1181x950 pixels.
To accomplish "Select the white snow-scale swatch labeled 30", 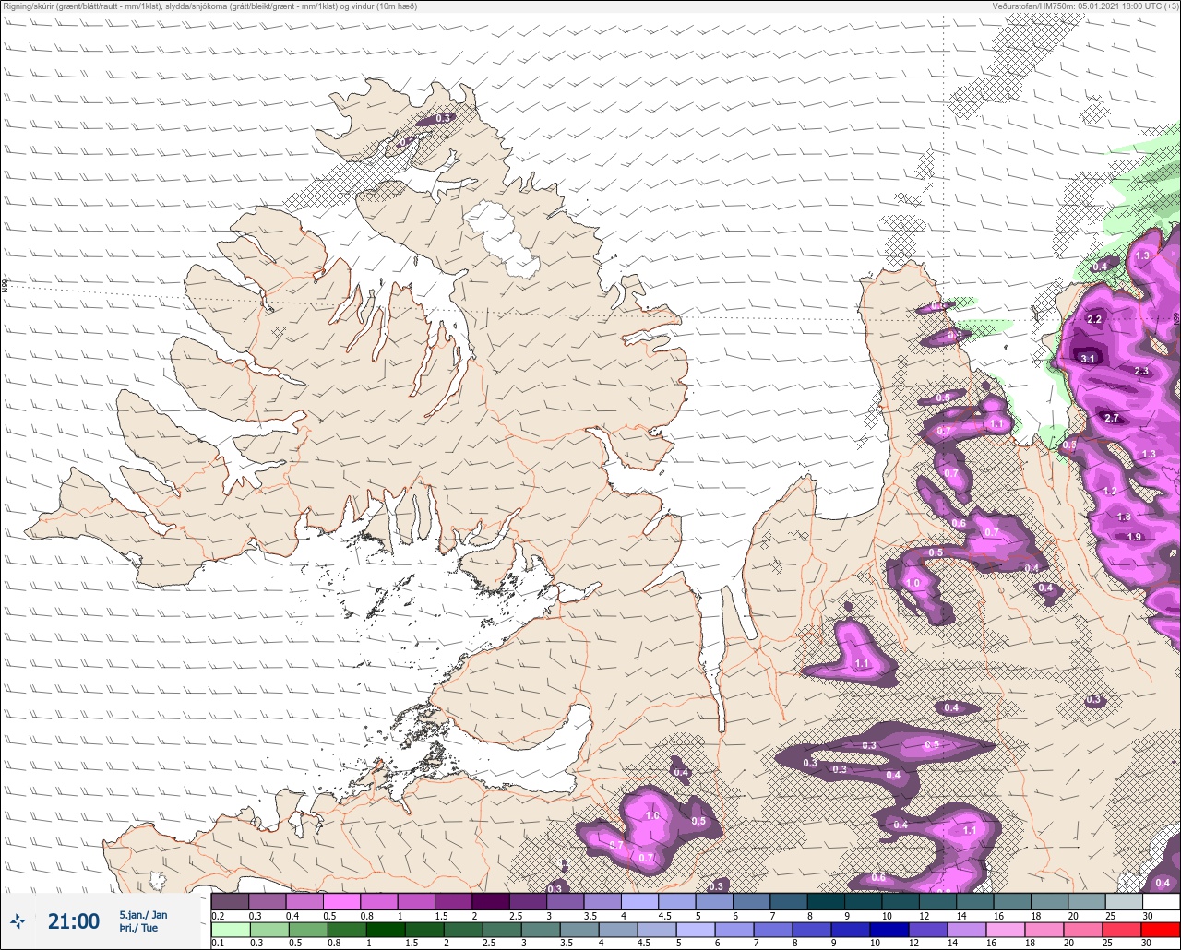I will tap(1161, 901).
